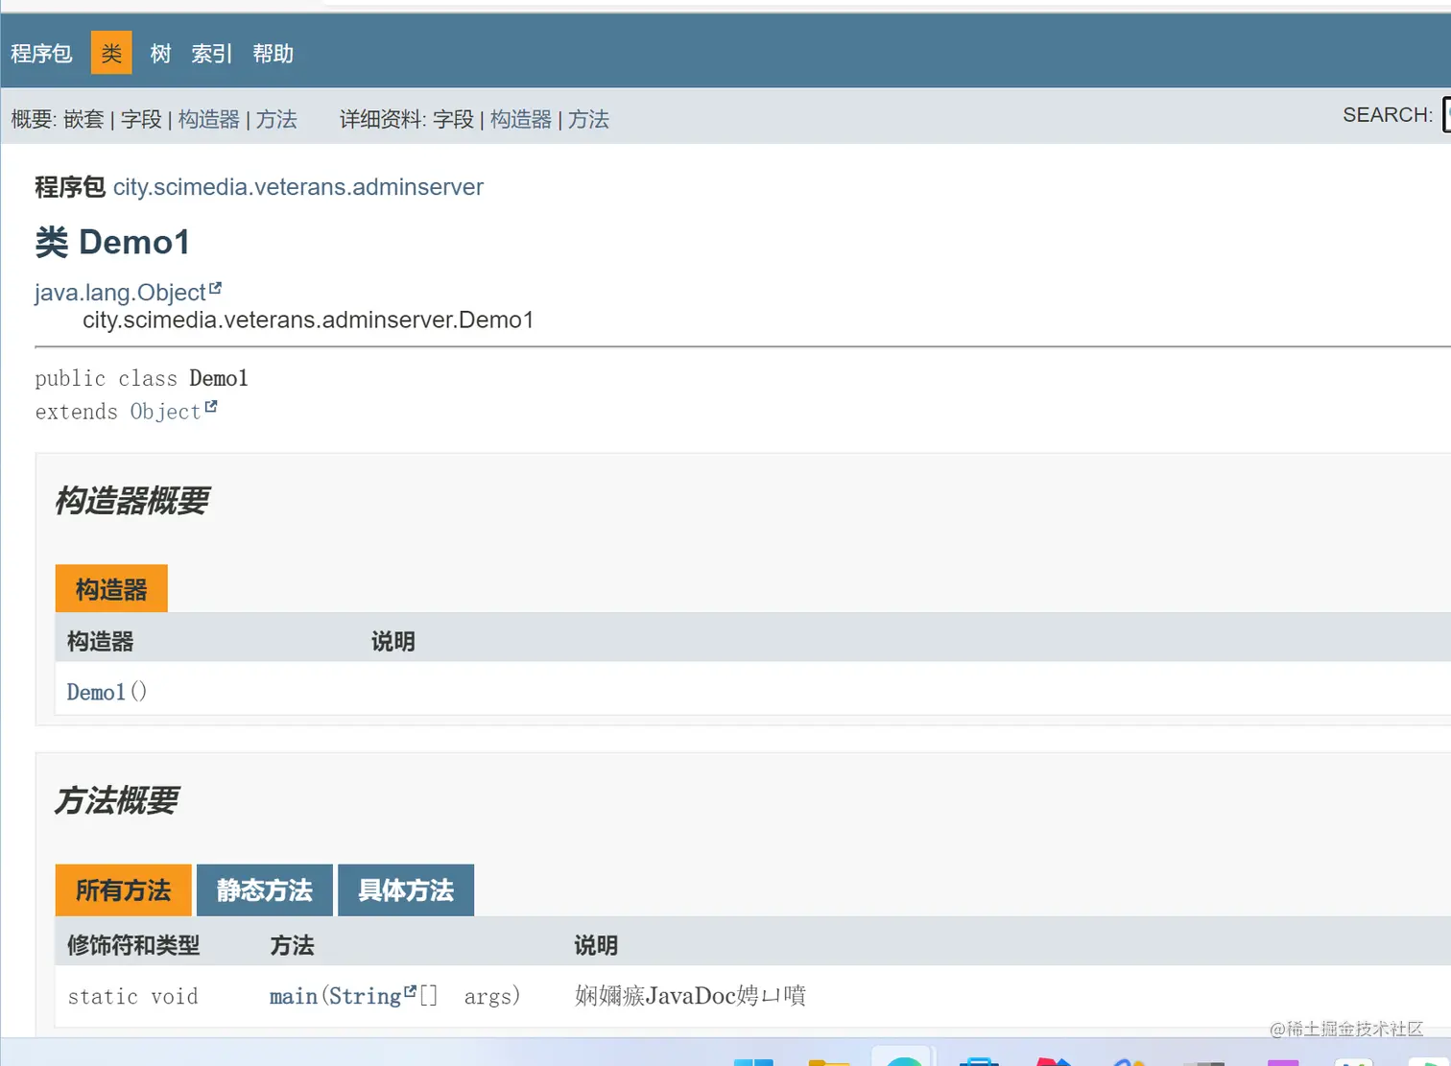
Task: Jump to 构造器 in the 详细资料 row
Action: [x=521, y=119]
